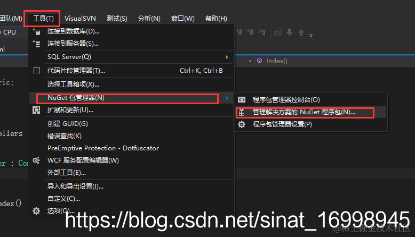Open the 窗口(W) menu

point(183,19)
